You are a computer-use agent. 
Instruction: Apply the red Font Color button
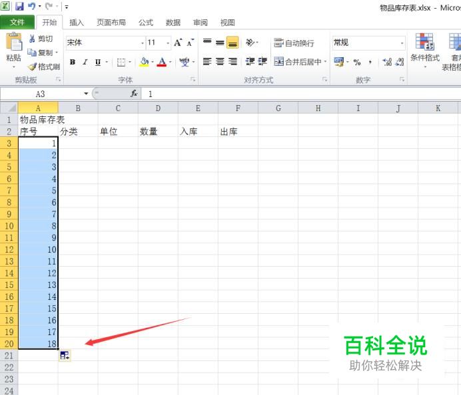pos(162,62)
